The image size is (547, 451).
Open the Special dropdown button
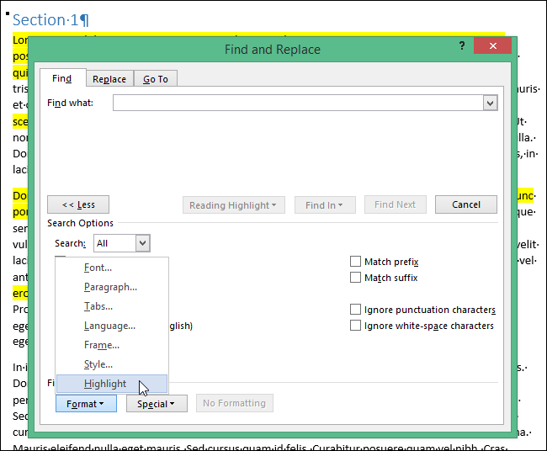click(157, 404)
